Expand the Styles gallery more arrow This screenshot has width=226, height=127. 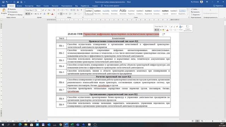tap(188, 14)
